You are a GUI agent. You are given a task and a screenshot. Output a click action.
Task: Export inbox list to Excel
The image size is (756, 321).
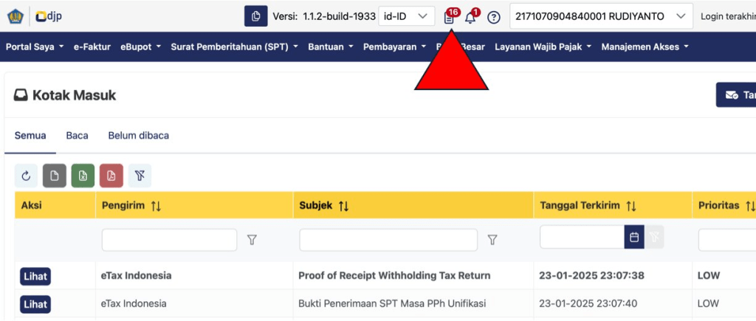click(83, 176)
